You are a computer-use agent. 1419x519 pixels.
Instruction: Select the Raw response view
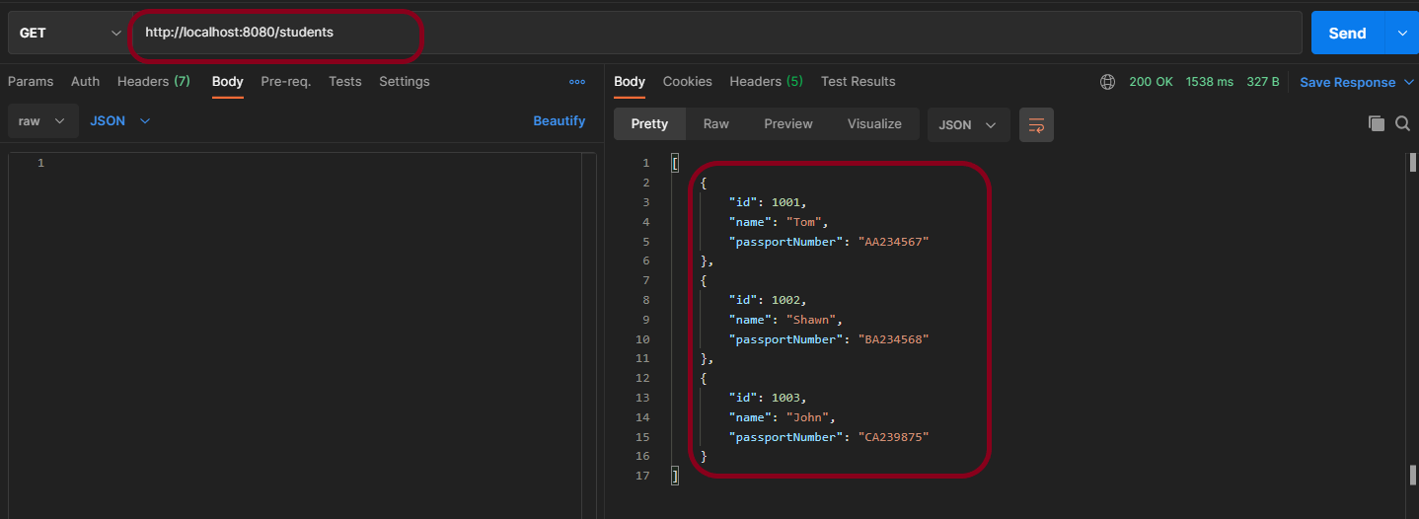pyautogui.click(x=715, y=124)
